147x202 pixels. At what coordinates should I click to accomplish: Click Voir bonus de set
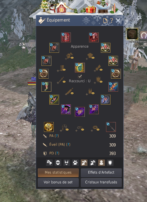[x=58, y=183]
